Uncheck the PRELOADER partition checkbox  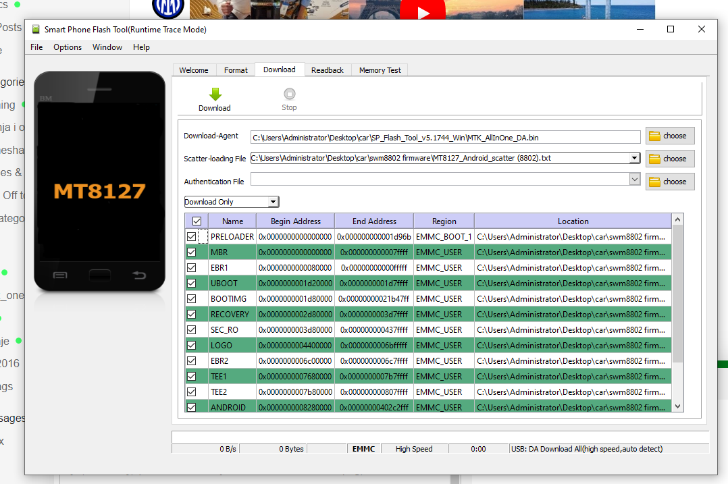tap(192, 237)
